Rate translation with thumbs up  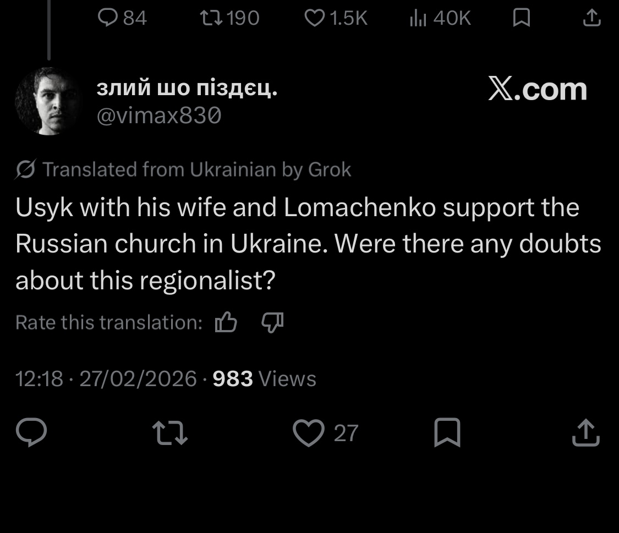226,323
